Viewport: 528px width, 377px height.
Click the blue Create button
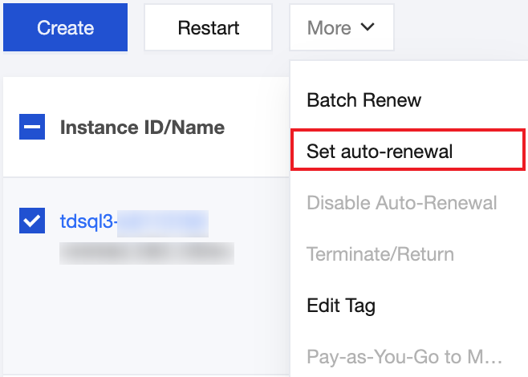65,27
